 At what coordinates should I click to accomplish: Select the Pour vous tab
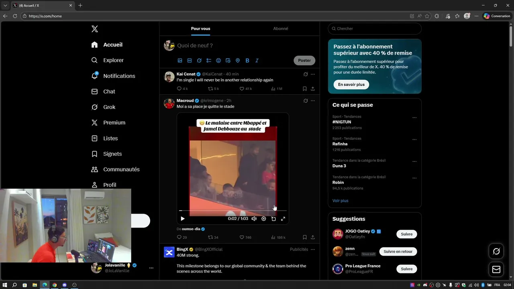point(200,28)
